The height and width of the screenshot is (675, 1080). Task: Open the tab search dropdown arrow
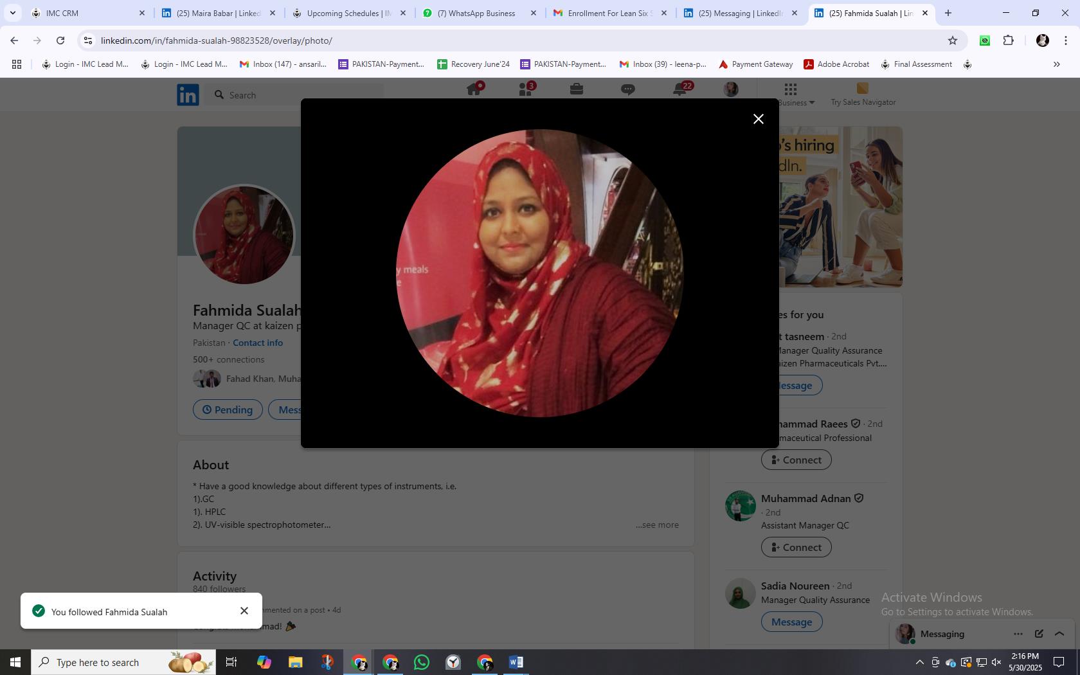coord(12,13)
